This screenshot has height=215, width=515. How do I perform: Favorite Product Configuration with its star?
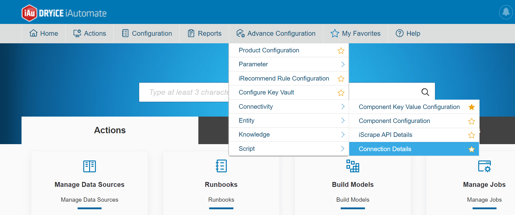point(341,51)
